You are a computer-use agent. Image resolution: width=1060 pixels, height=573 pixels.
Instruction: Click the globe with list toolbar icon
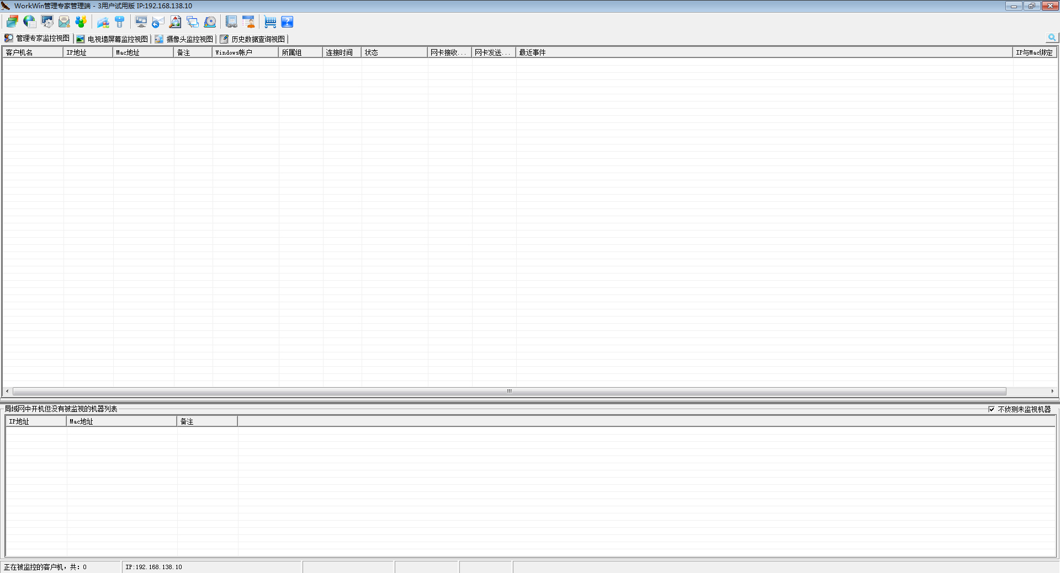tap(29, 22)
